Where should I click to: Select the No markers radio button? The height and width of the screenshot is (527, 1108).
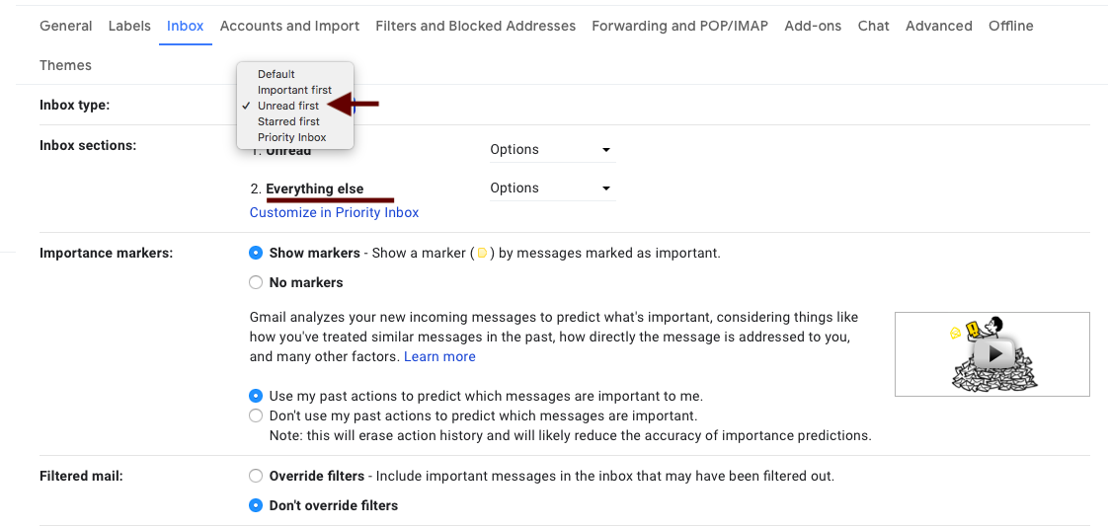pos(257,283)
